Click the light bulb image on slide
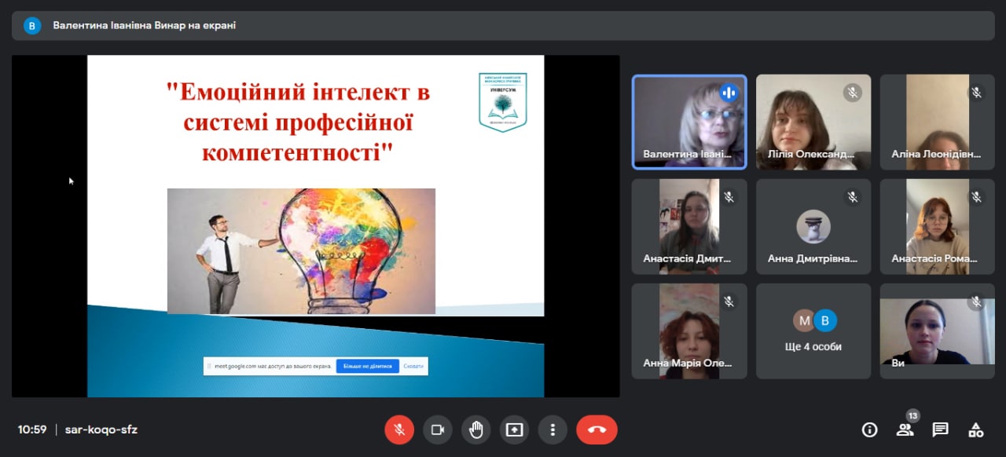The width and height of the screenshot is (1006, 457). [302, 251]
